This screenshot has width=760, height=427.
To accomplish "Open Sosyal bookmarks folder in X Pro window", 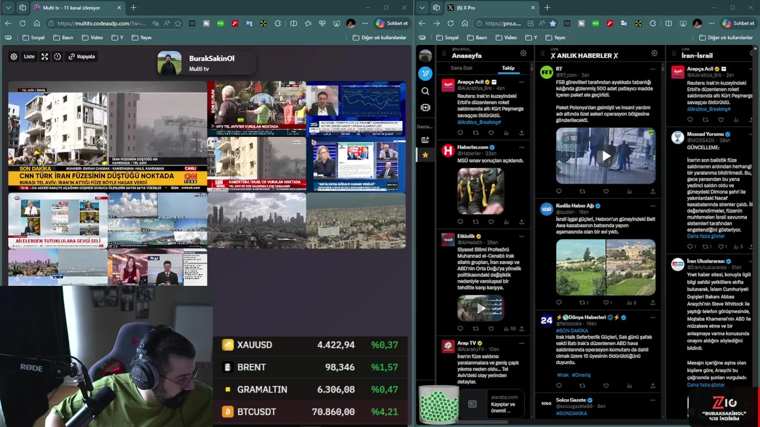I will pos(448,37).
